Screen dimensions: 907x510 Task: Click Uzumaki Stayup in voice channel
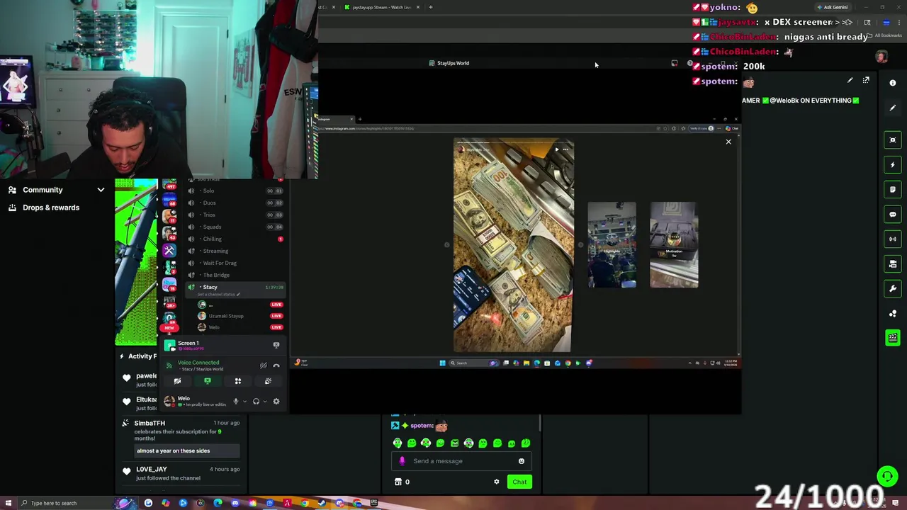pos(225,316)
